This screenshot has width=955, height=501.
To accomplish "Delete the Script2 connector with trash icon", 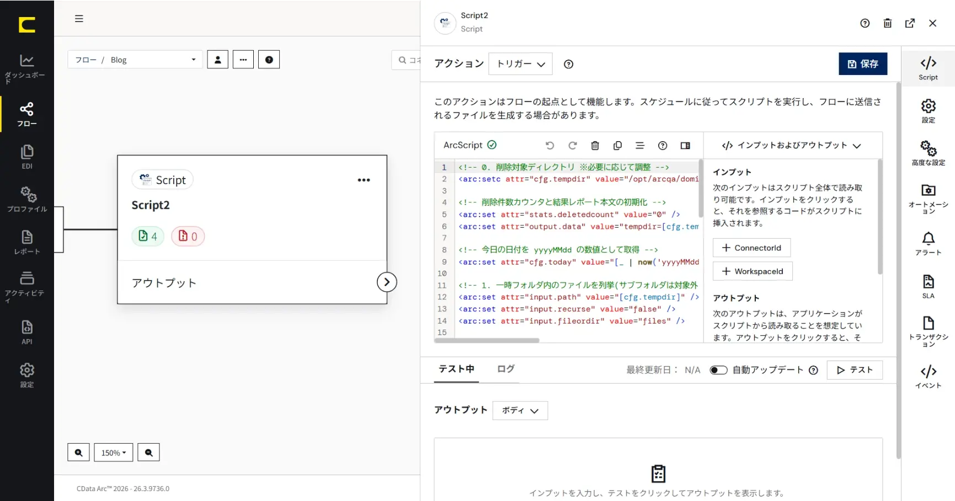I will [x=887, y=23].
